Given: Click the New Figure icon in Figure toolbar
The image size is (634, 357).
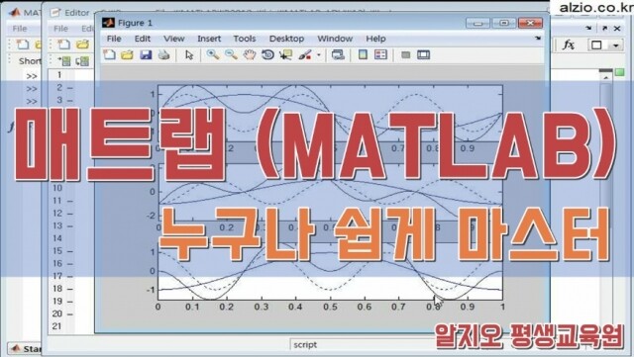Looking at the screenshot, I should [x=109, y=54].
